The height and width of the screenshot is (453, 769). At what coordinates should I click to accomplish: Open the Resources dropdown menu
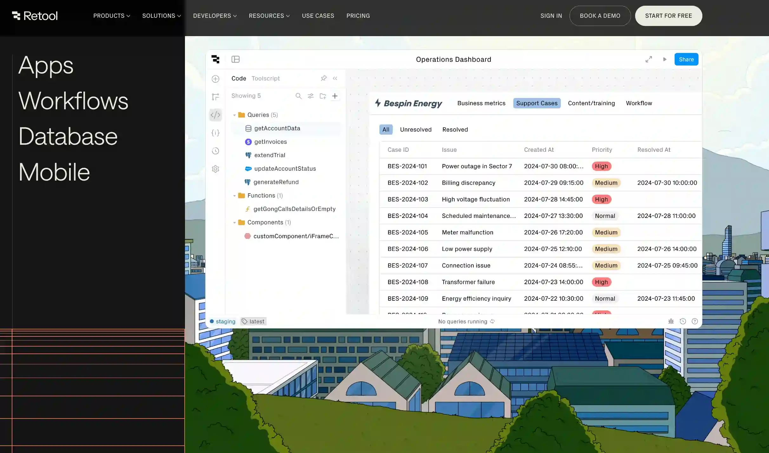point(269,16)
